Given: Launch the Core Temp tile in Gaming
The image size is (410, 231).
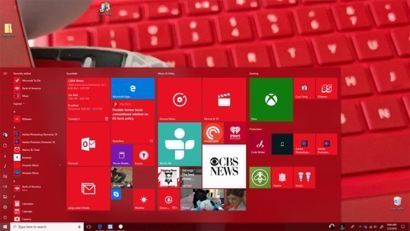Looking at the screenshot, I should [x=304, y=88].
